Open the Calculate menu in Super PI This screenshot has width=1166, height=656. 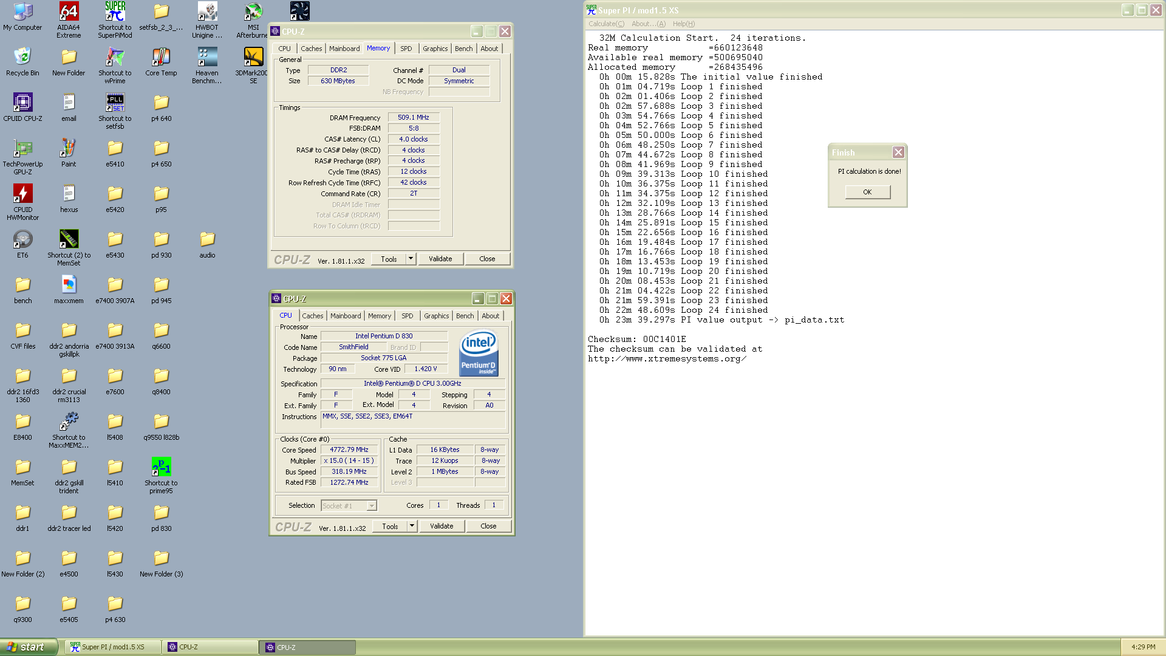click(606, 24)
